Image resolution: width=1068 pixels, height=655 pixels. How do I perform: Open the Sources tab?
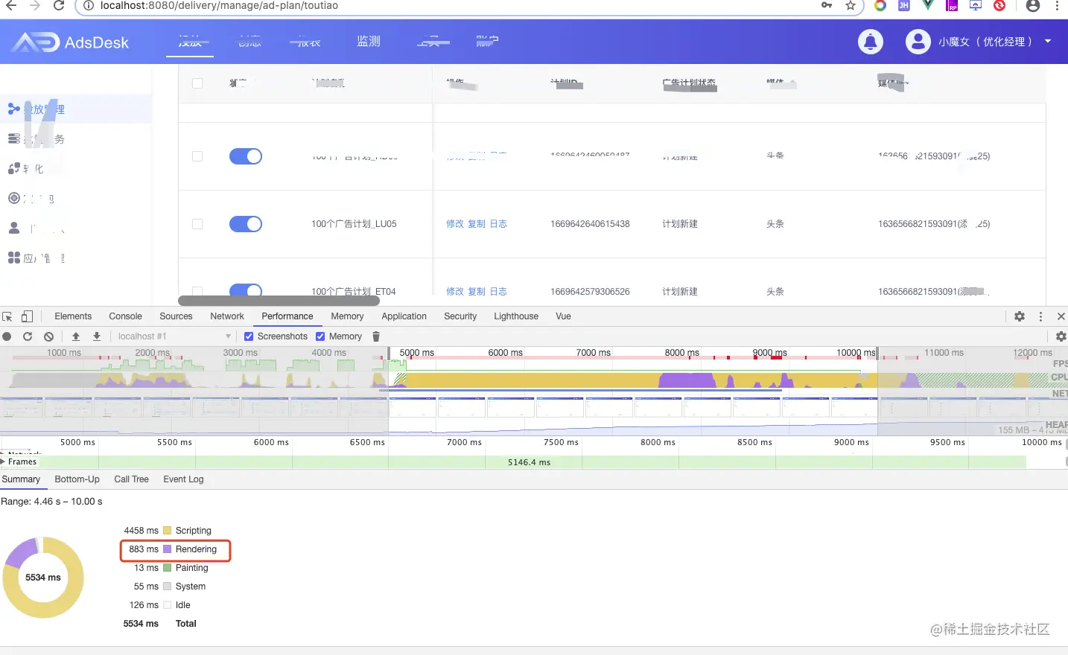[176, 316]
